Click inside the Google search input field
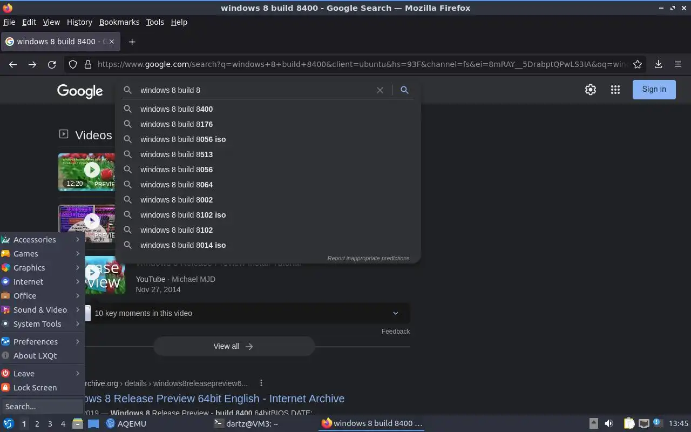The height and width of the screenshot is (432, 691). pos(254,90)
